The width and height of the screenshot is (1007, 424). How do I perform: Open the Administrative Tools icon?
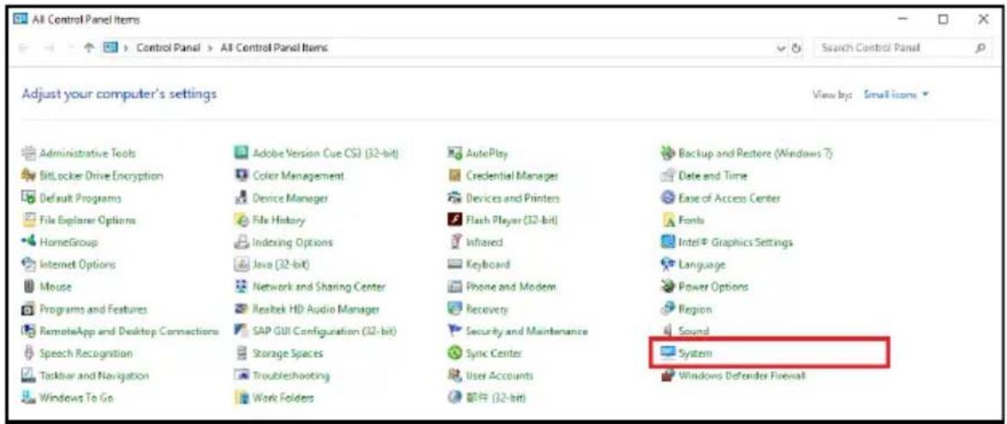pos(28,153)
